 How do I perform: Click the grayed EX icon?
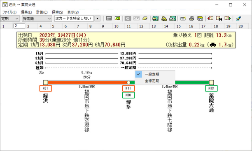point(136,18)
